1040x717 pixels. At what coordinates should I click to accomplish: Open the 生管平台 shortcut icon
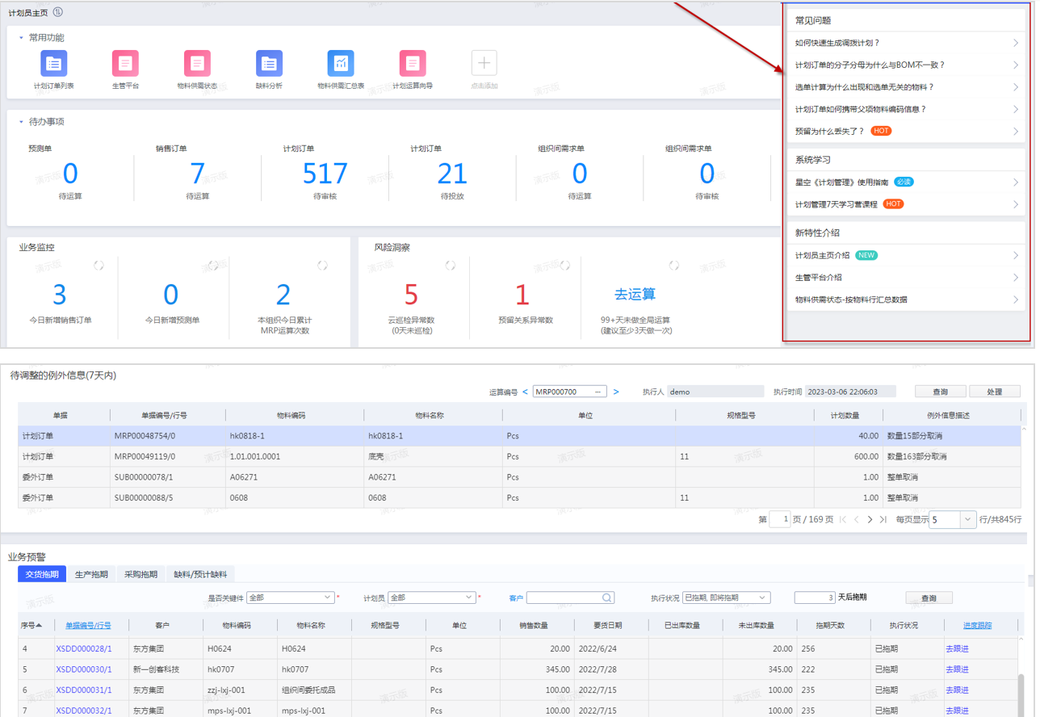click(x=125, y=63)
